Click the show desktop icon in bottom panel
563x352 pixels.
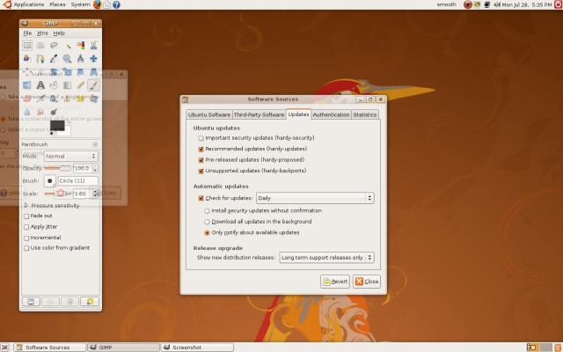coord(5,348)
